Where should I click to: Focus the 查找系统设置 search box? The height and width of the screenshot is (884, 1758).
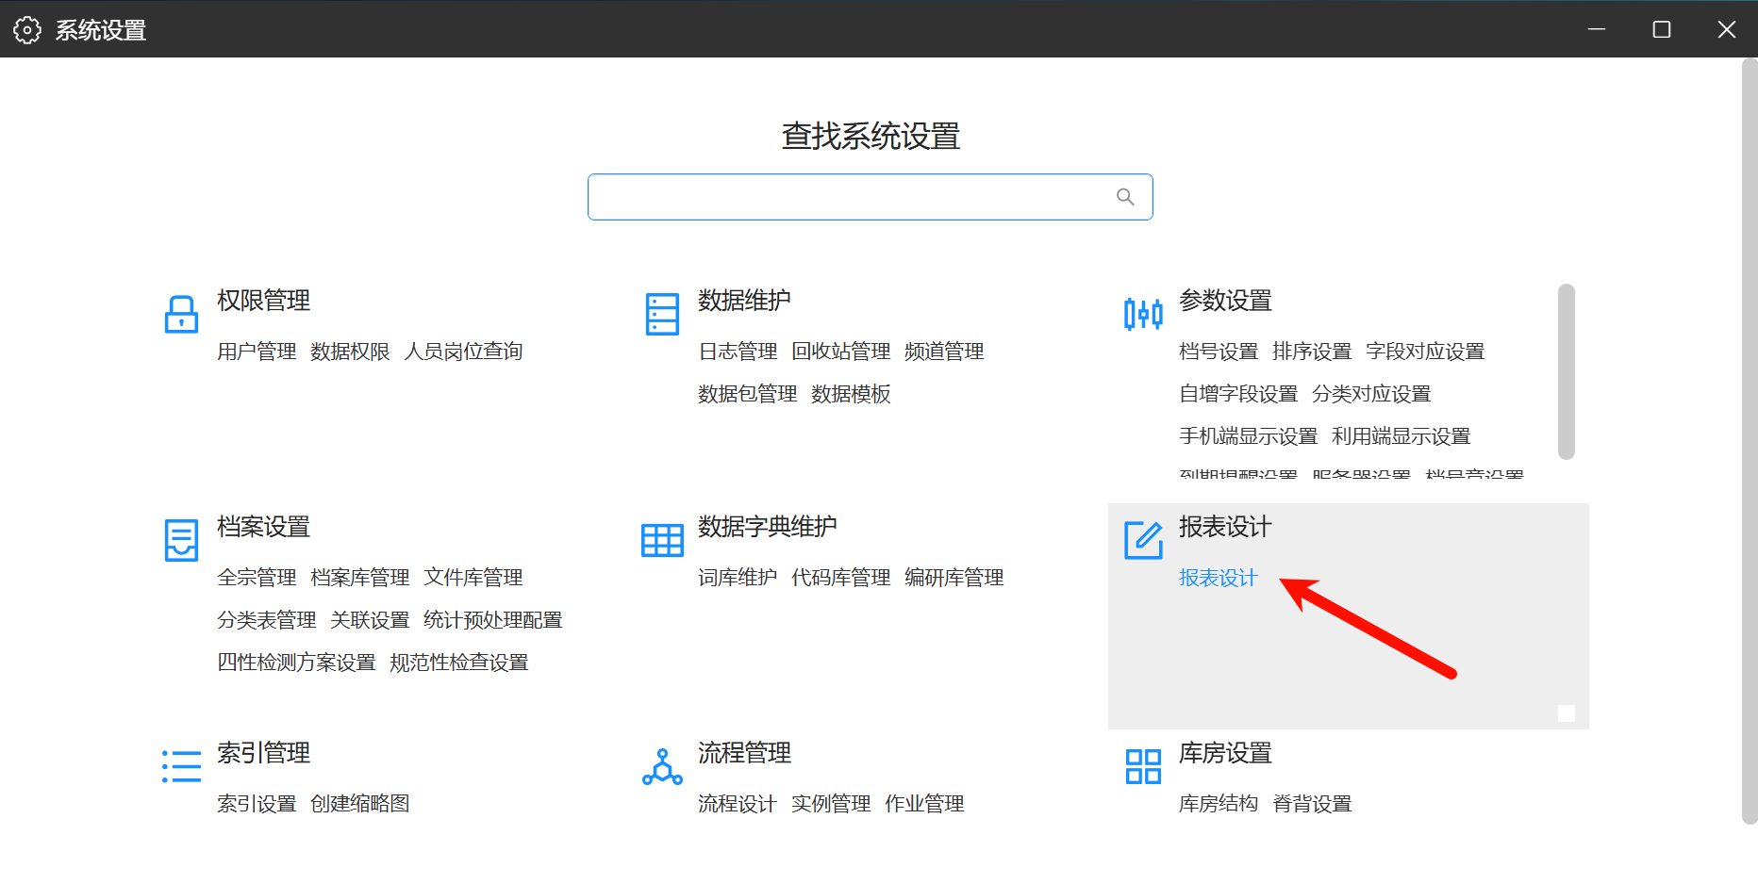pyautogui.click(x=849, y=197)
